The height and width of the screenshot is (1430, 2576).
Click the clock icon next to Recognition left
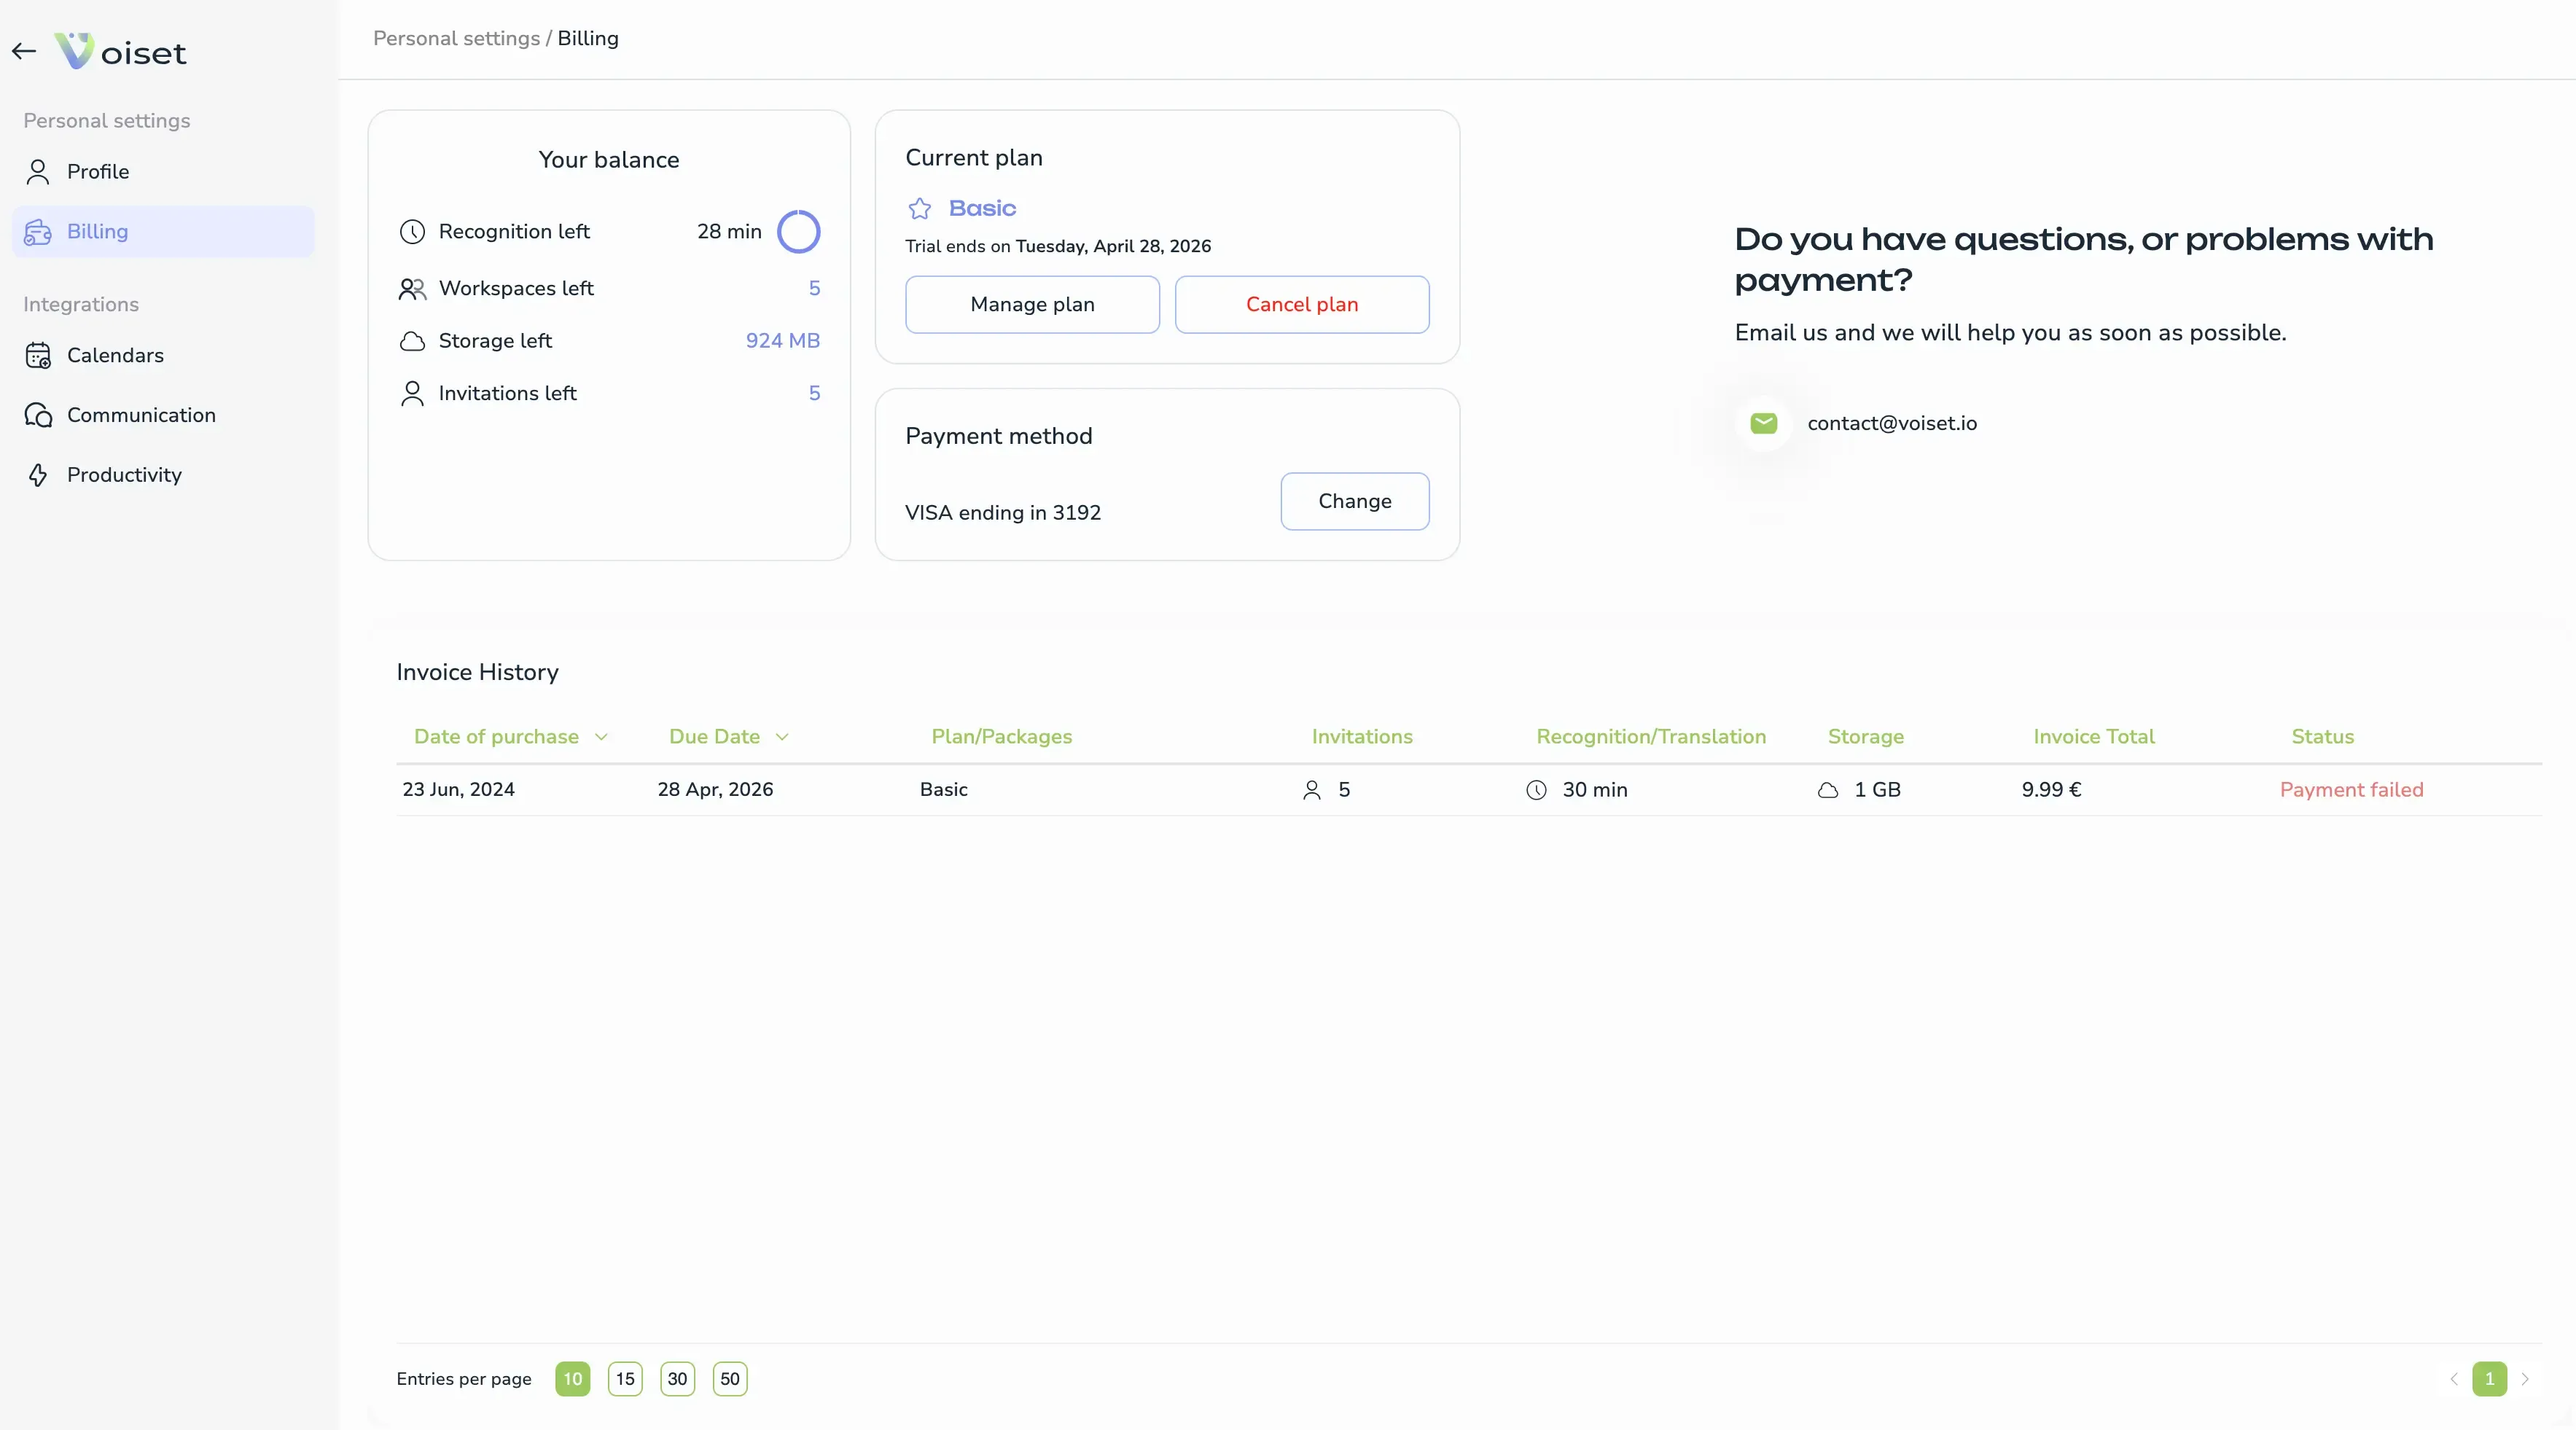413,231
